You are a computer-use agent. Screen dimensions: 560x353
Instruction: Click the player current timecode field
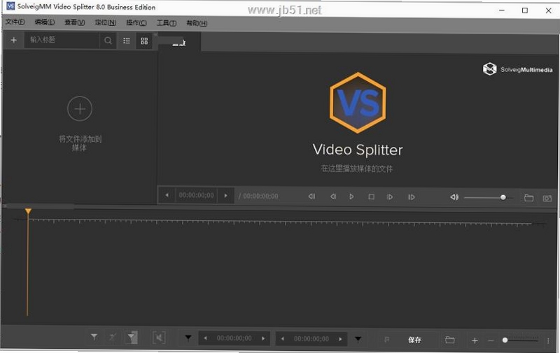[x=197, y=196]
